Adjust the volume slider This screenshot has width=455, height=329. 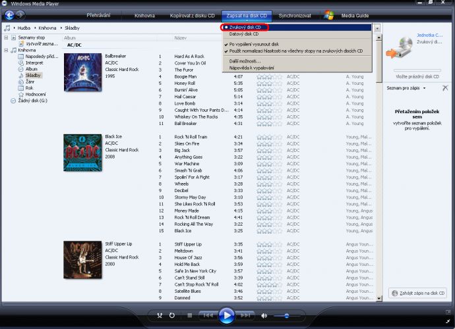[x=286, y=316]
